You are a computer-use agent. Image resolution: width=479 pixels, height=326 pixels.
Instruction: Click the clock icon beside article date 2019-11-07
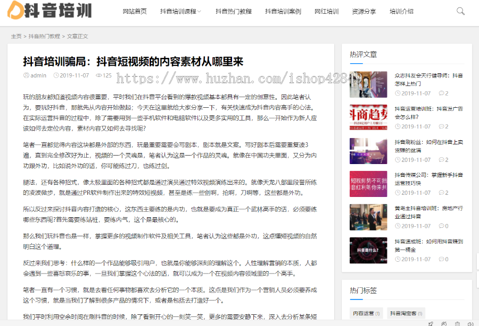[x=56, y=75]
